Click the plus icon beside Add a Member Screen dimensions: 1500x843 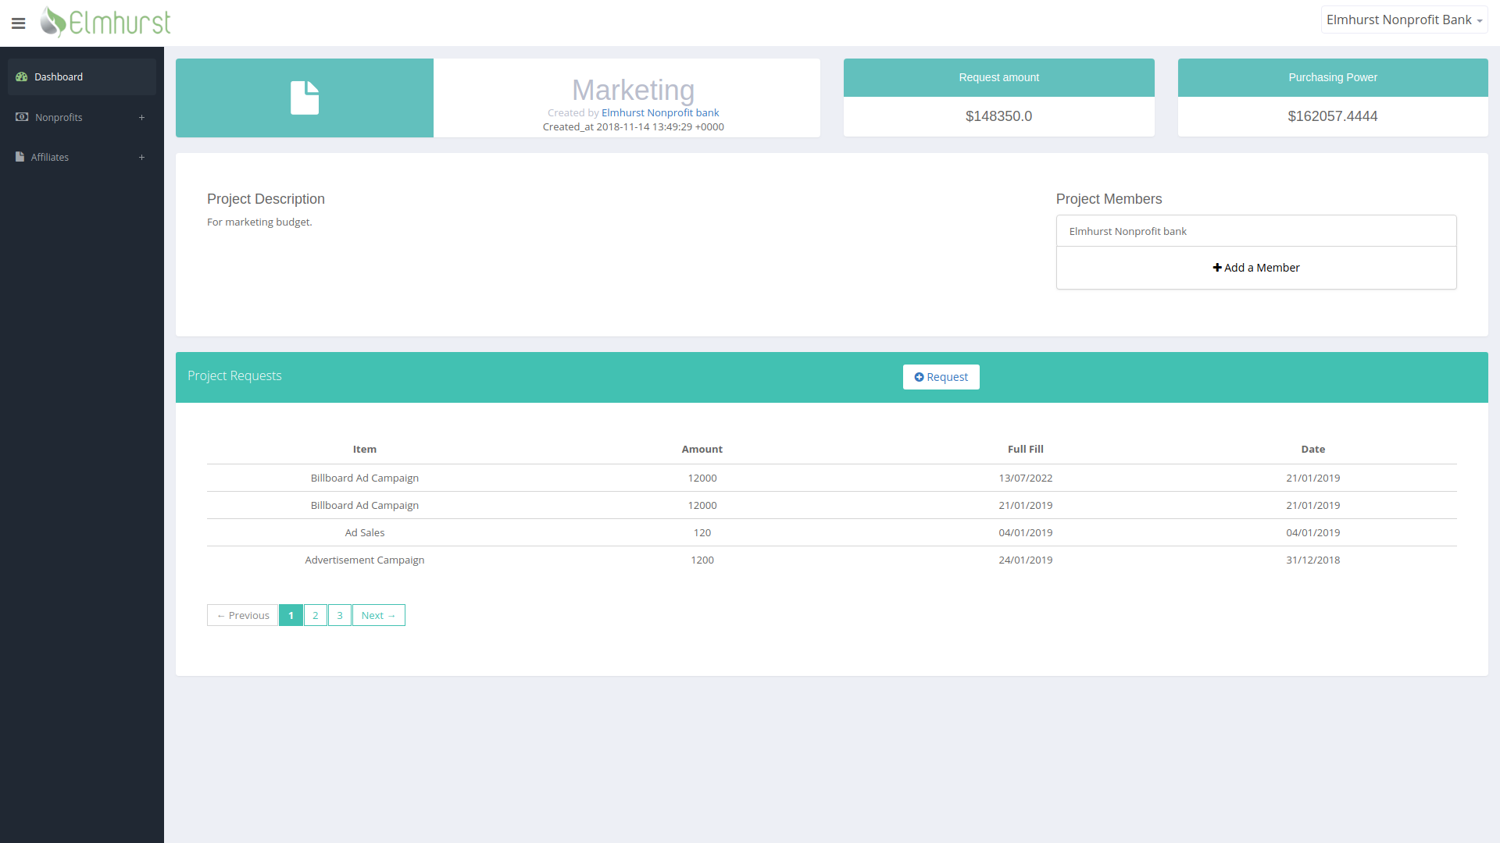click(x=1217, y=268)
